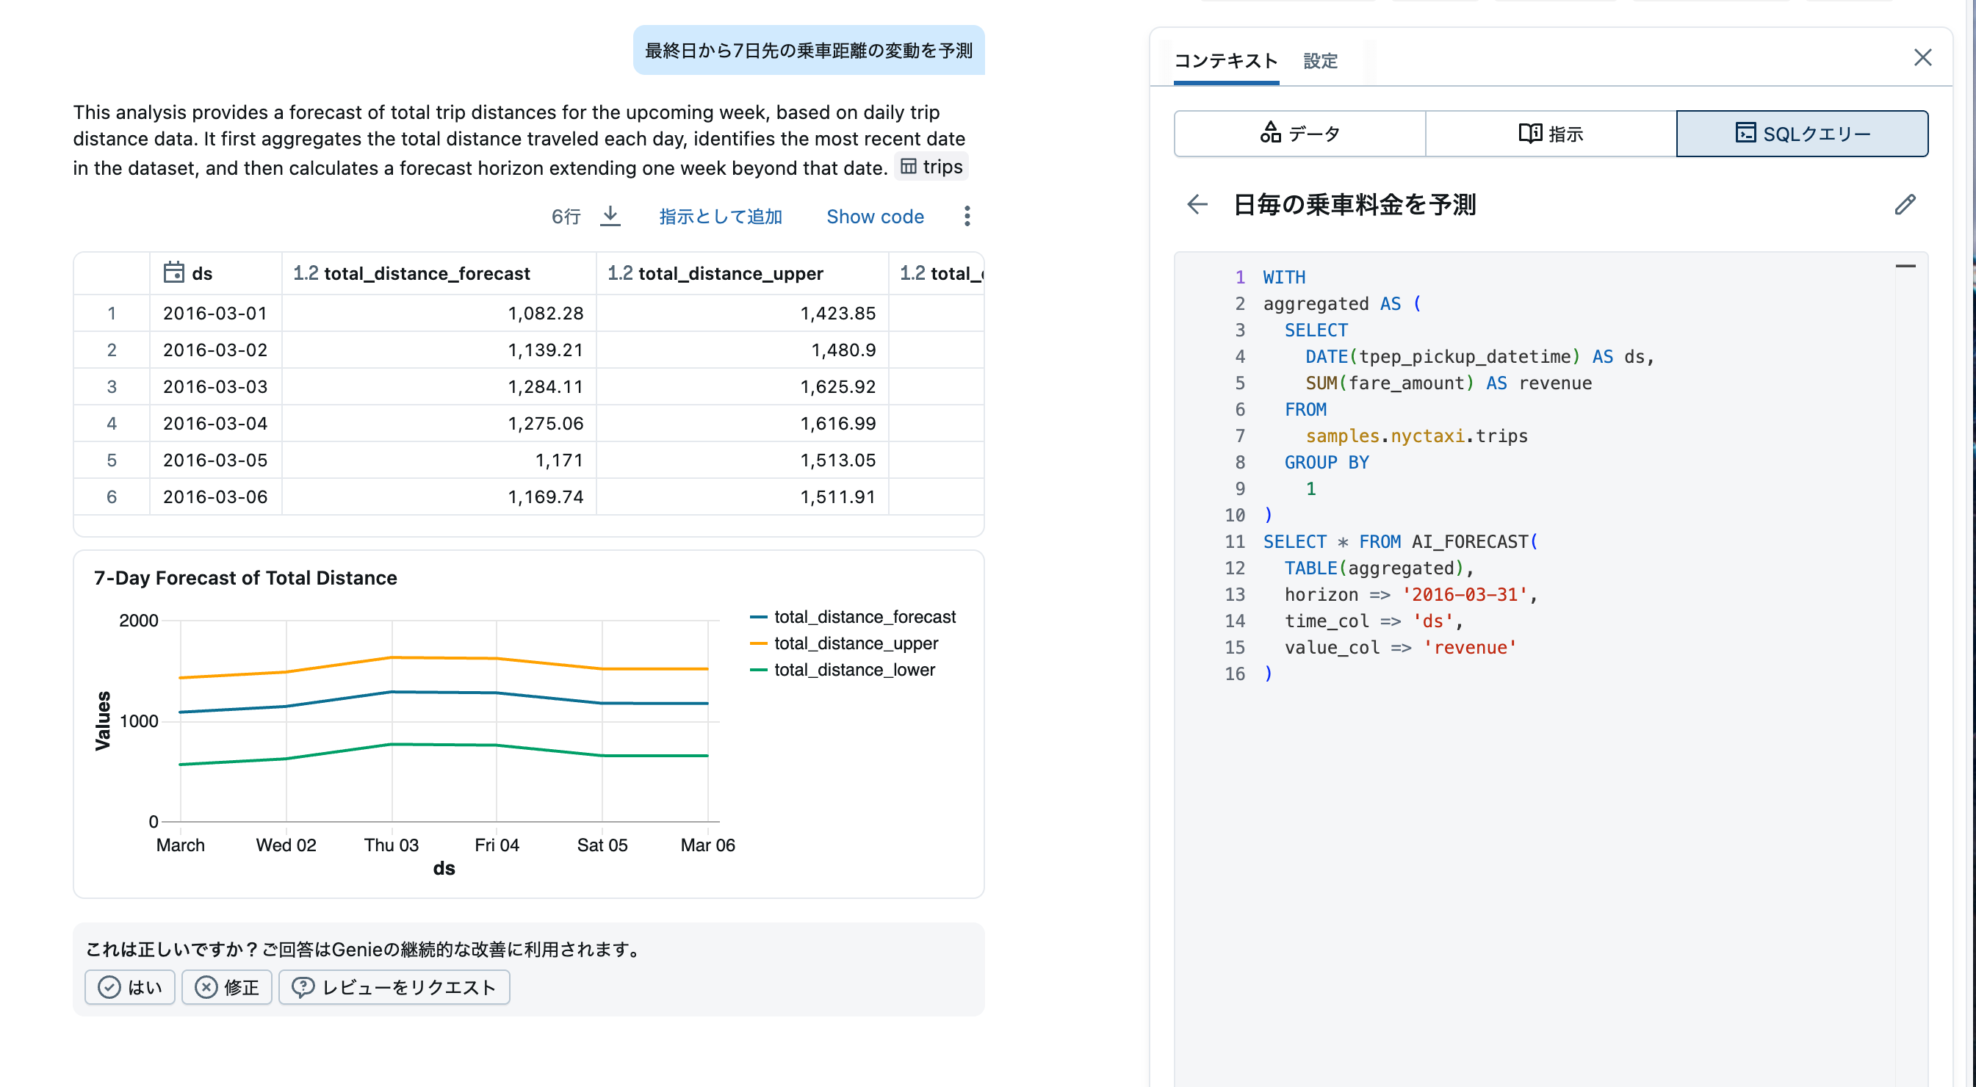Collapse the SQL code block with minus icon
The image size is (1976, 1087).
click(1905, 266)
